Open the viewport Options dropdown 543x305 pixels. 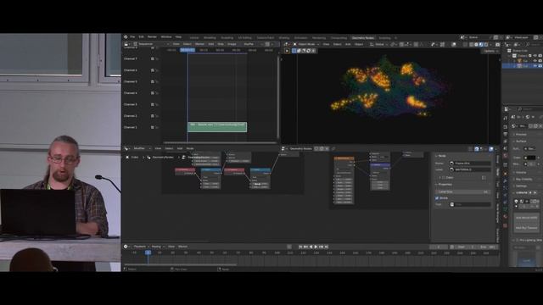tap(490, 51)
